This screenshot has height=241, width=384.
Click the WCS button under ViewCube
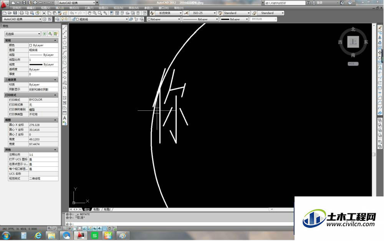tap(353, 64)
